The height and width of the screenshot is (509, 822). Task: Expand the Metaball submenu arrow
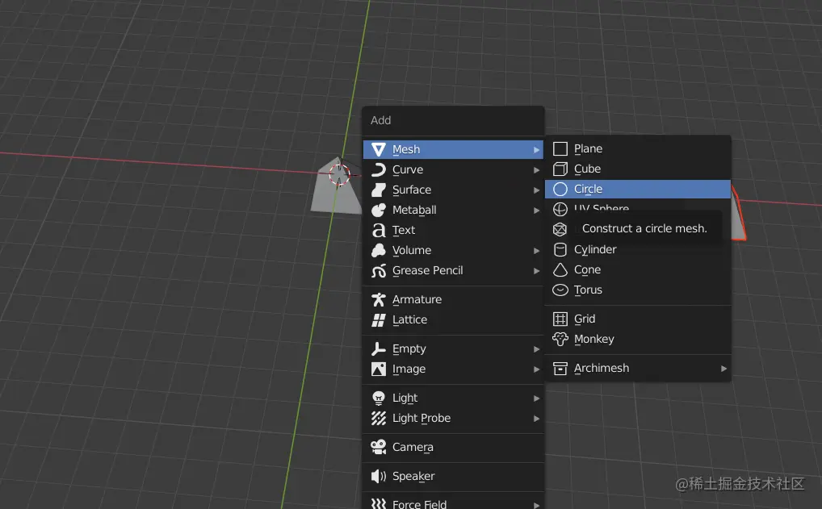(536, 211)
